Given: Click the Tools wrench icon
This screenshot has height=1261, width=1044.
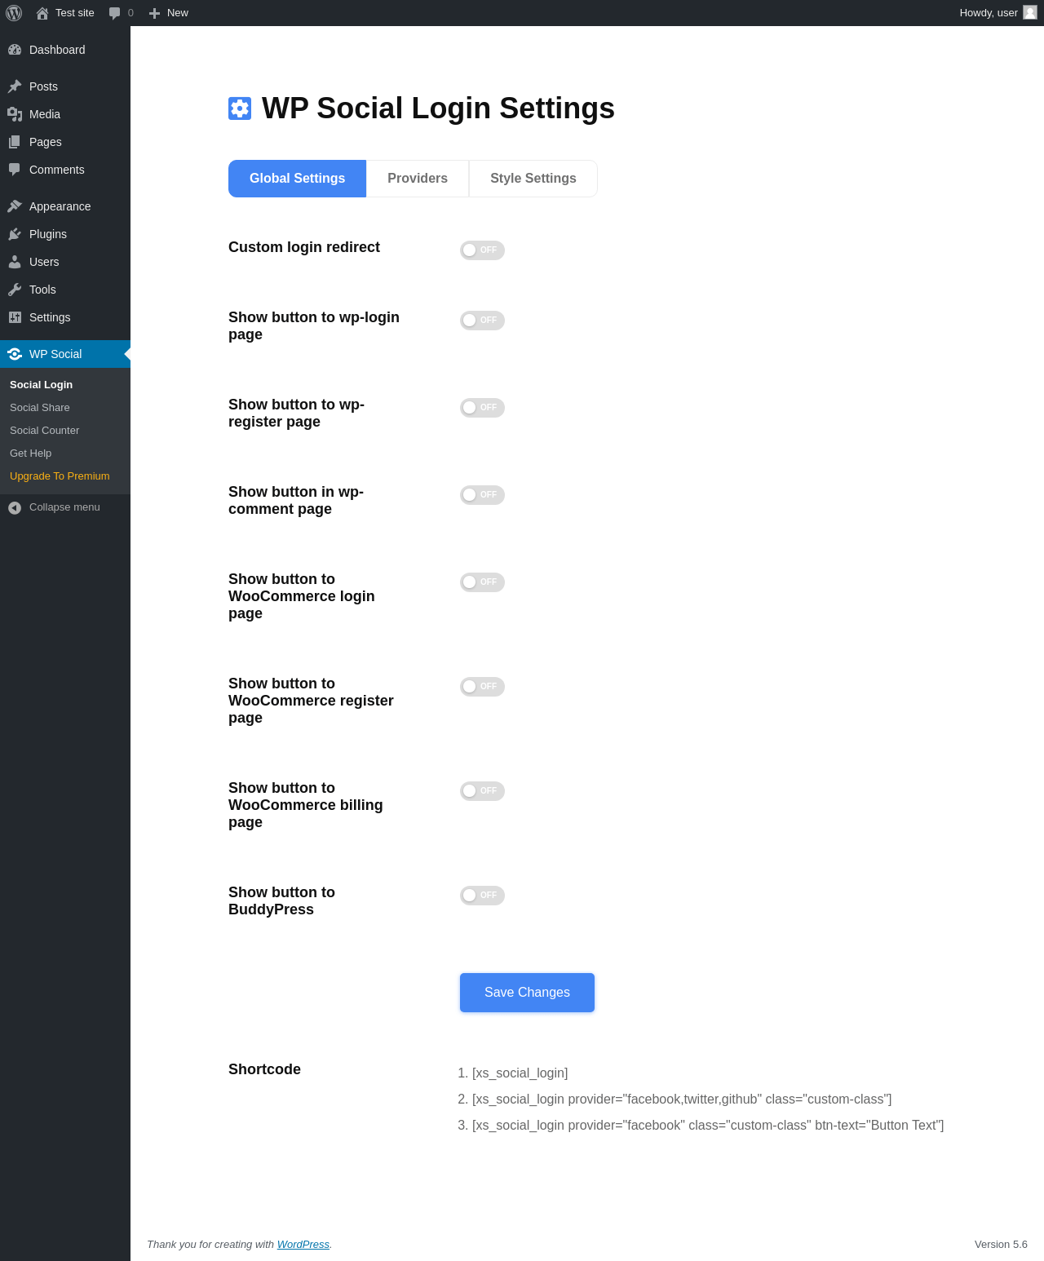Looking at the screenshot, I should point(15,290).
